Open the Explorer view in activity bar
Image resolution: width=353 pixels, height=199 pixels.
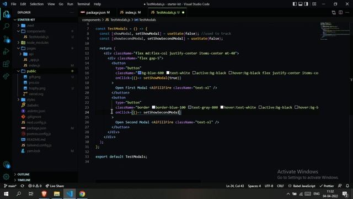tap(6, 14)
